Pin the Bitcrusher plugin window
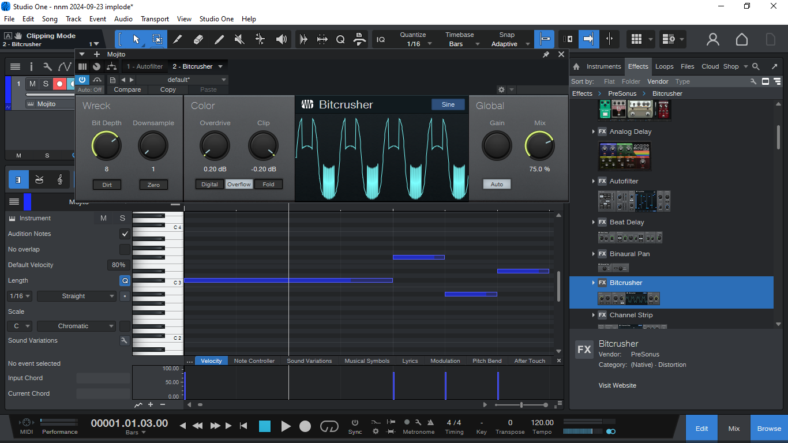The width and height of the screenshot is (788, 443). [x=546, y=54]
